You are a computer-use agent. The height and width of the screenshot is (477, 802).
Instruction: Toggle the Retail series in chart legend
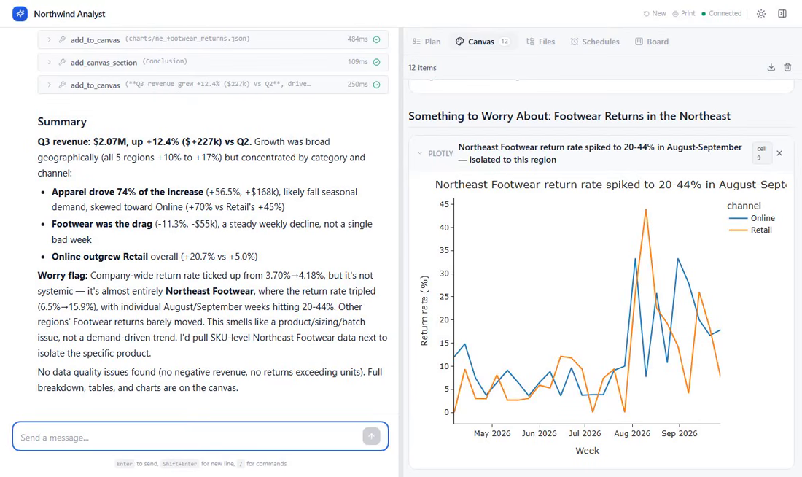750,230
